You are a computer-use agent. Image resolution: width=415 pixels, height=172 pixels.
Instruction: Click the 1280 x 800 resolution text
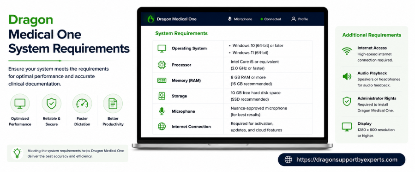tap(376, 130)
